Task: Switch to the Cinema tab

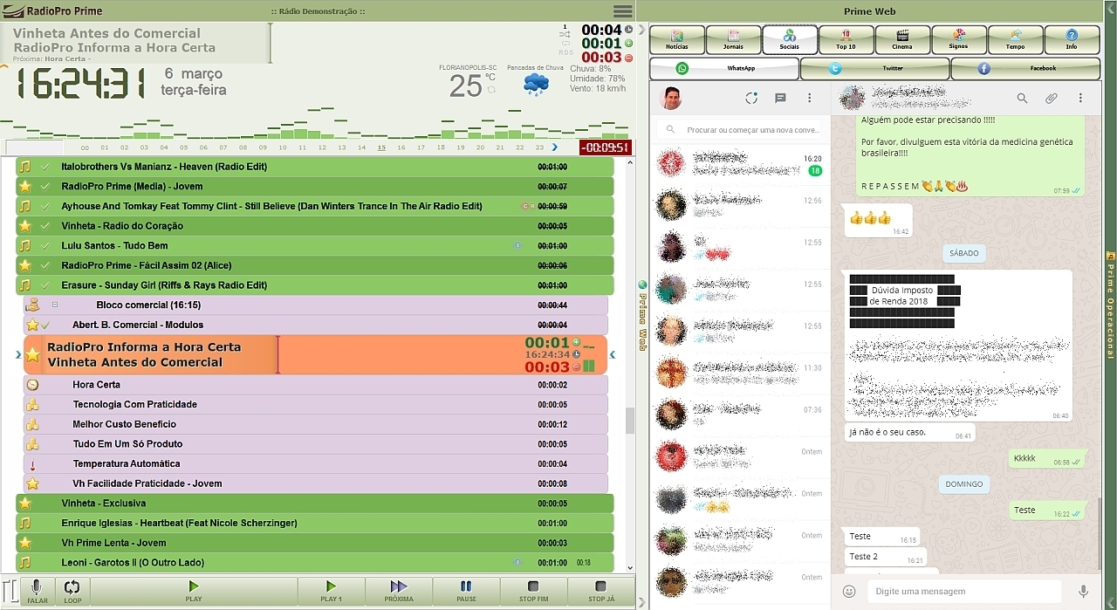Action: point(902,40)
